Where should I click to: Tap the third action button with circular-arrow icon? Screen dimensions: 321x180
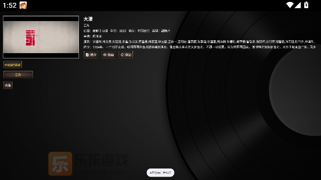pos(126,55)
